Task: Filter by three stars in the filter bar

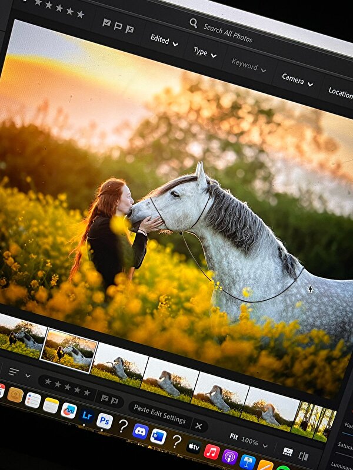Action: pos(59,8)
